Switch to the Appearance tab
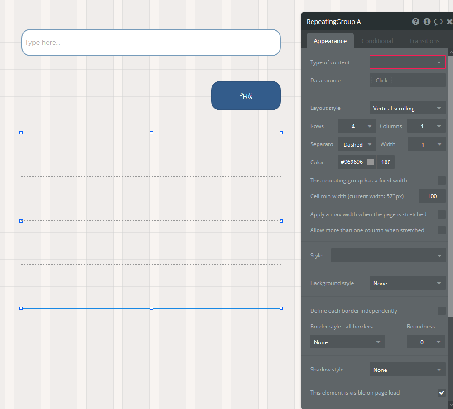453x409 pixels. (330, 41)
